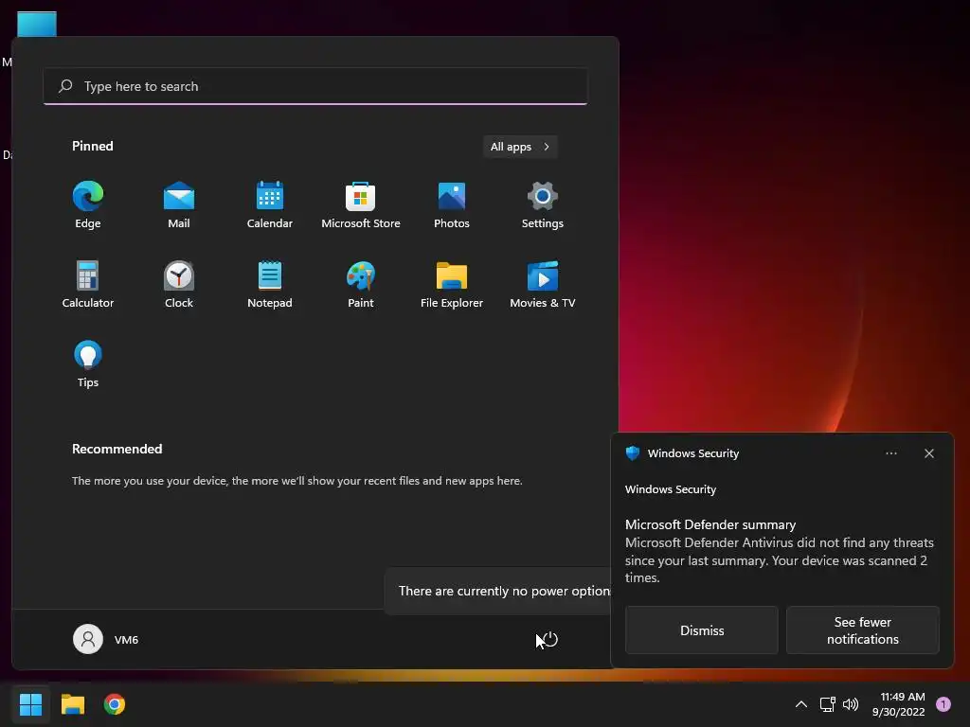Click See fewer notifications button
Screen dimensions: 970x727
(862, 629)
